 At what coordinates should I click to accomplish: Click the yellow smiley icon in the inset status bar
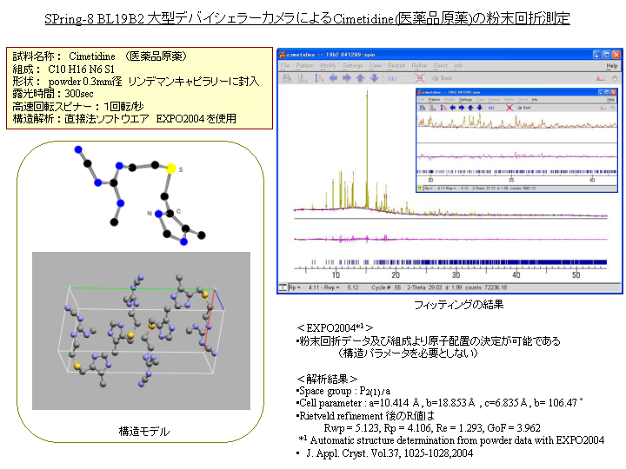pyautogui.click(x=420, y=188)
